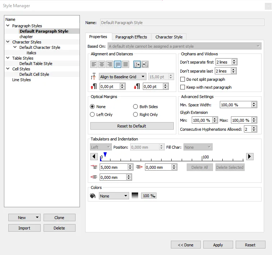This screenshot has width=272, height=255.
Task: Select left-to-right text direction icon
Action: [137, 64]
